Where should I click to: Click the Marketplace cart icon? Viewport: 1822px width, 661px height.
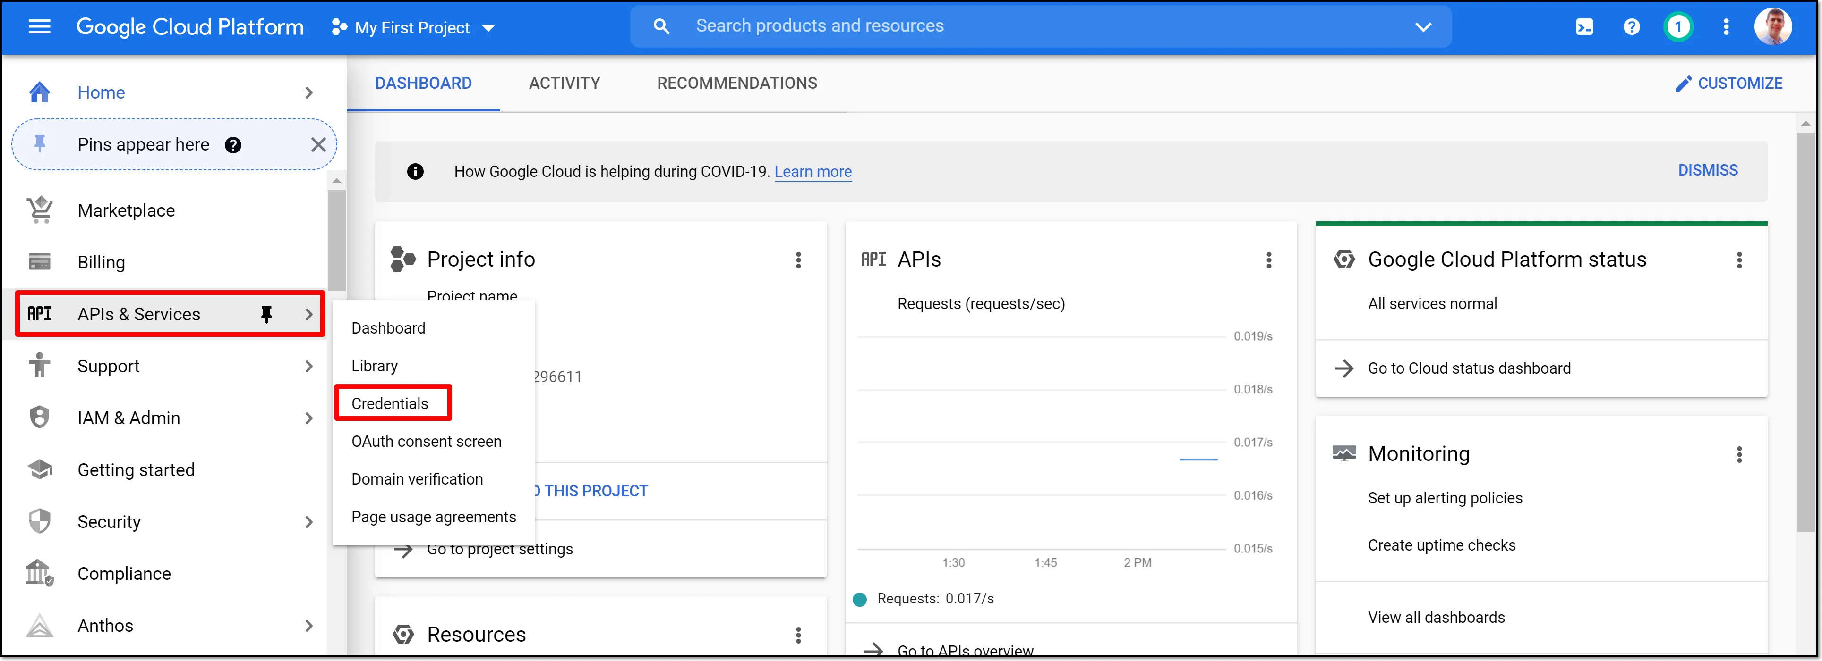pos(40,210)
